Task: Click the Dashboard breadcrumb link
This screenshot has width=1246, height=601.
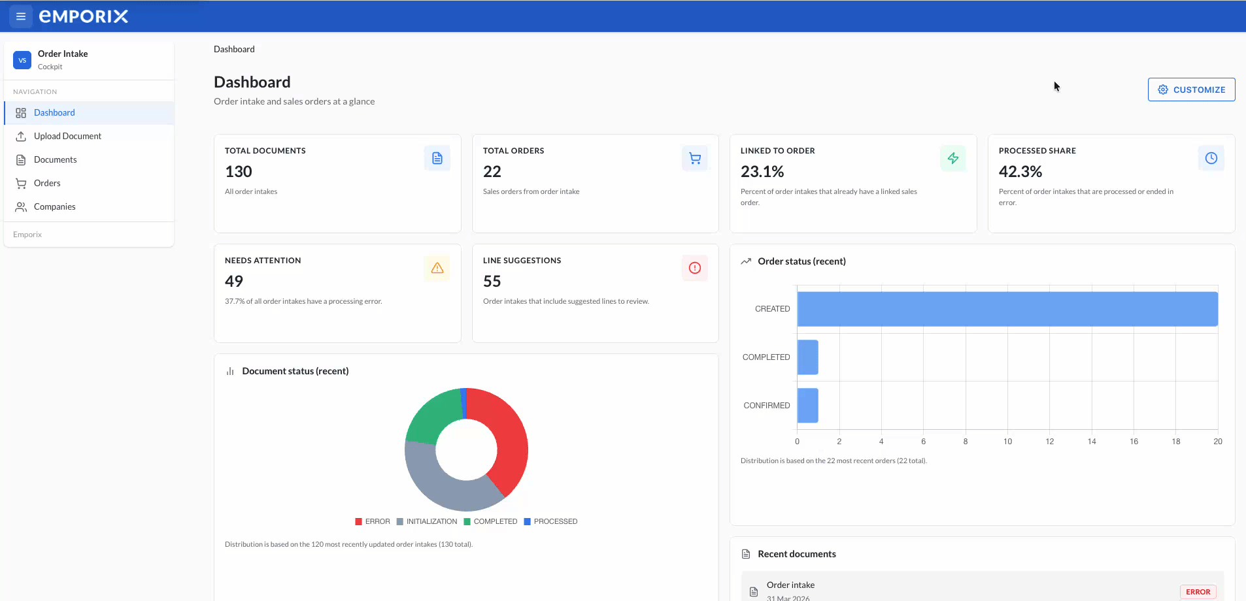Action: click(234, 49)
